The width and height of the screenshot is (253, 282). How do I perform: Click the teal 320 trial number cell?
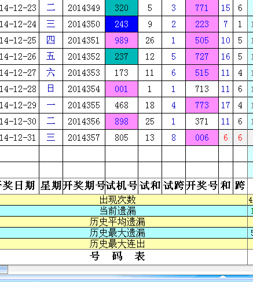pyautogui.click(x=122, y=8)
